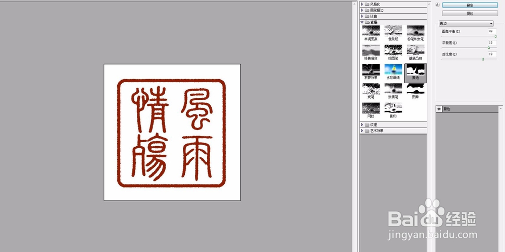Click the 平滑度 slider handle
The image size is (505, 252).
coord(488,47)
